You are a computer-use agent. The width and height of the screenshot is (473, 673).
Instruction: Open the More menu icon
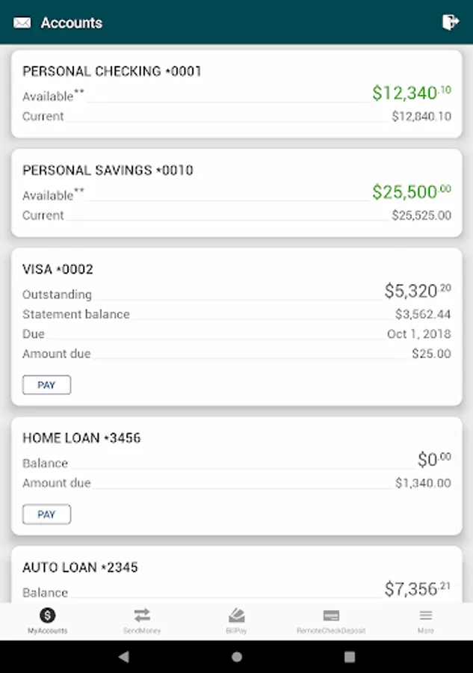click(x=425, y=615)
